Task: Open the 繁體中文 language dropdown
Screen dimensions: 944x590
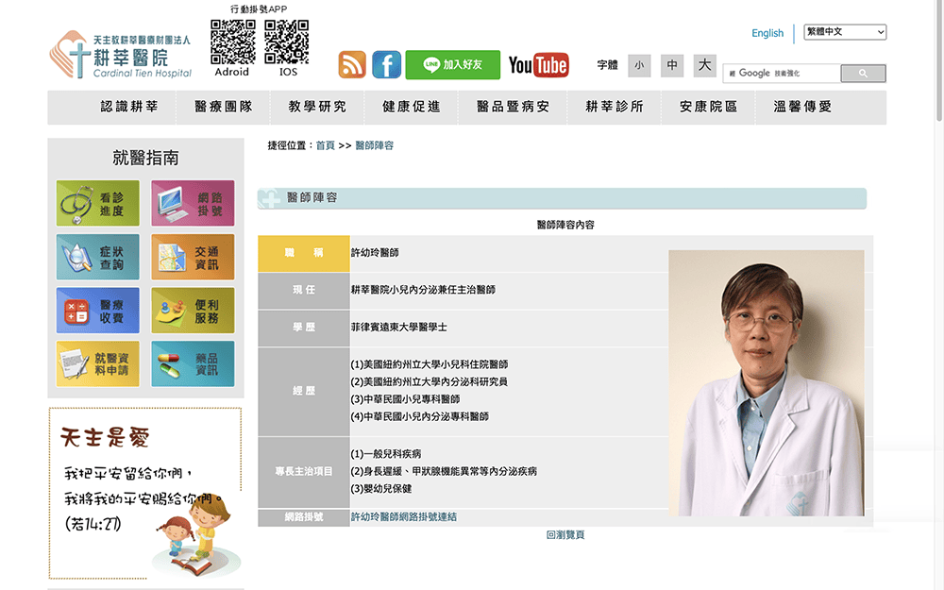Action: point(845,32)
